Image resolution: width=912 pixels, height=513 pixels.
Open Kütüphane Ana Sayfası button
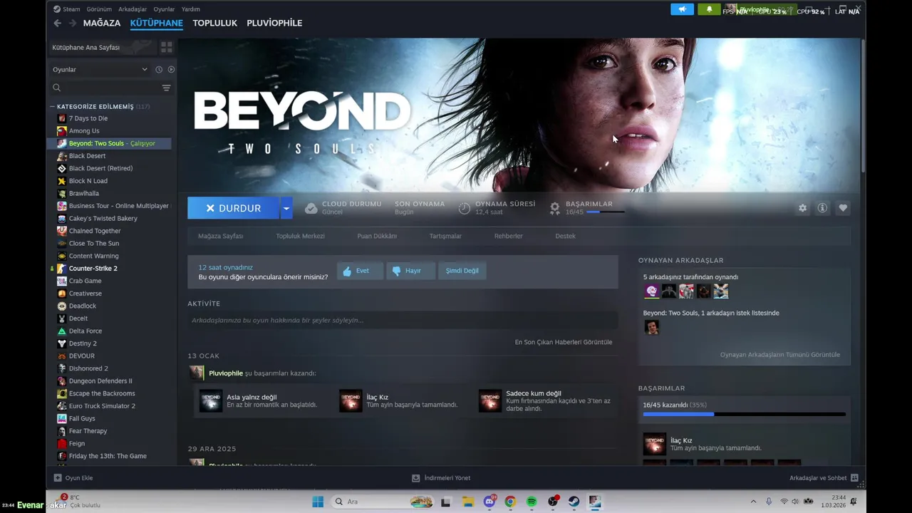pos(101,48)
